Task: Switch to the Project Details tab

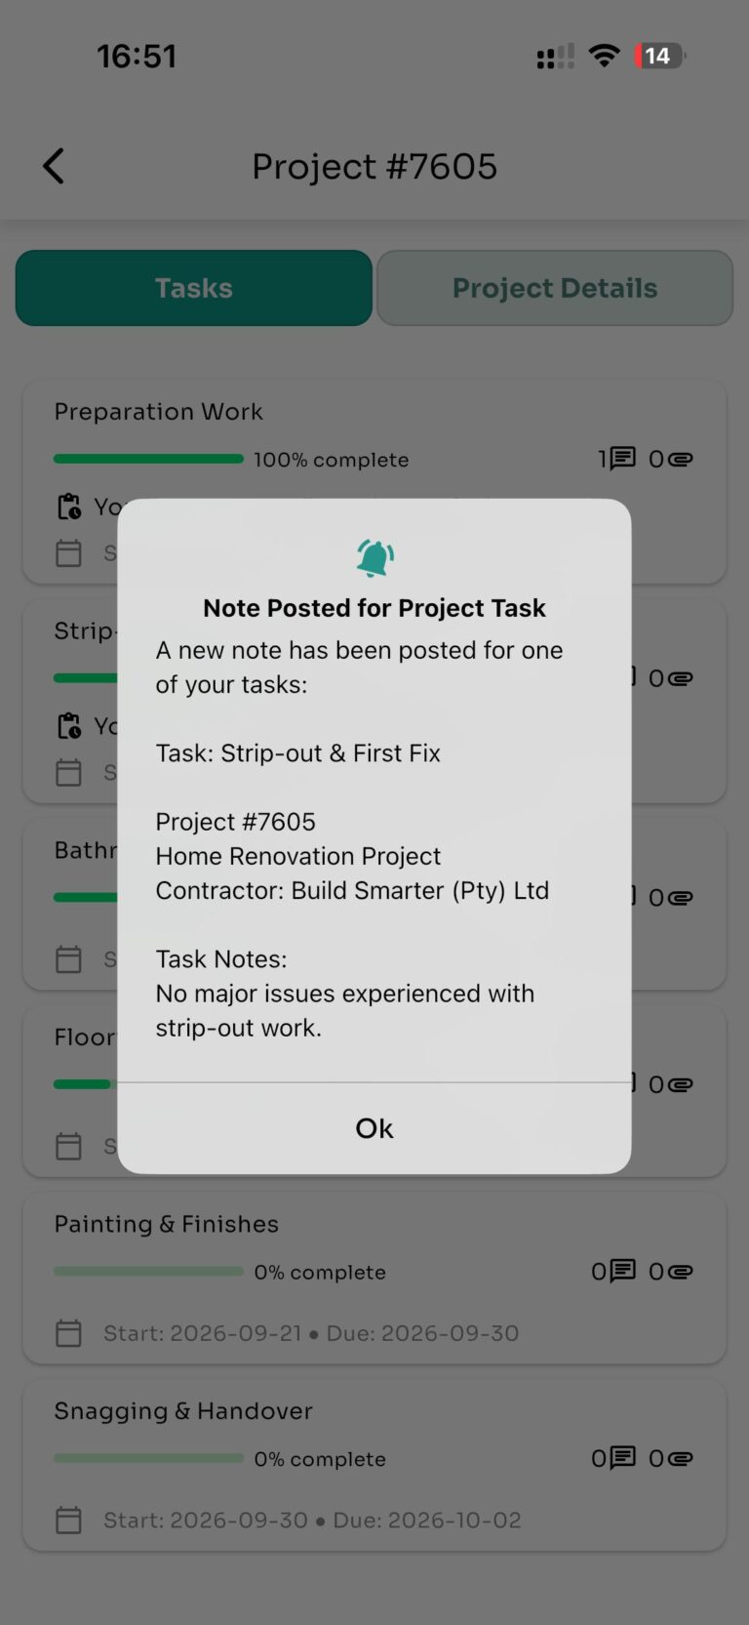Action: (555, 288)
